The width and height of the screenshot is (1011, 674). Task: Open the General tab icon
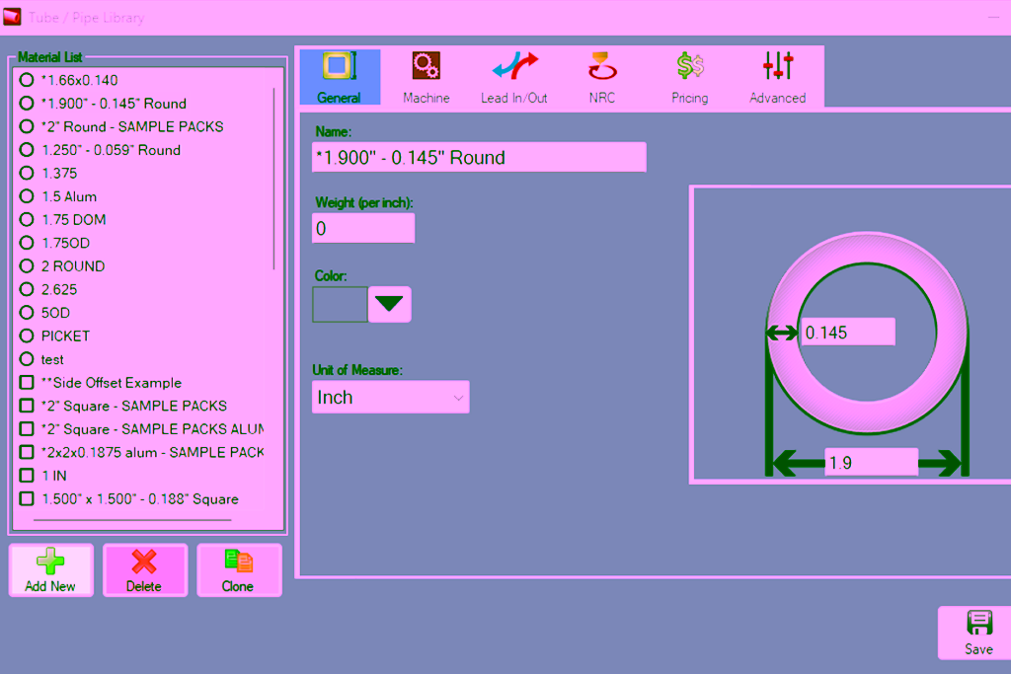[340, 66]
